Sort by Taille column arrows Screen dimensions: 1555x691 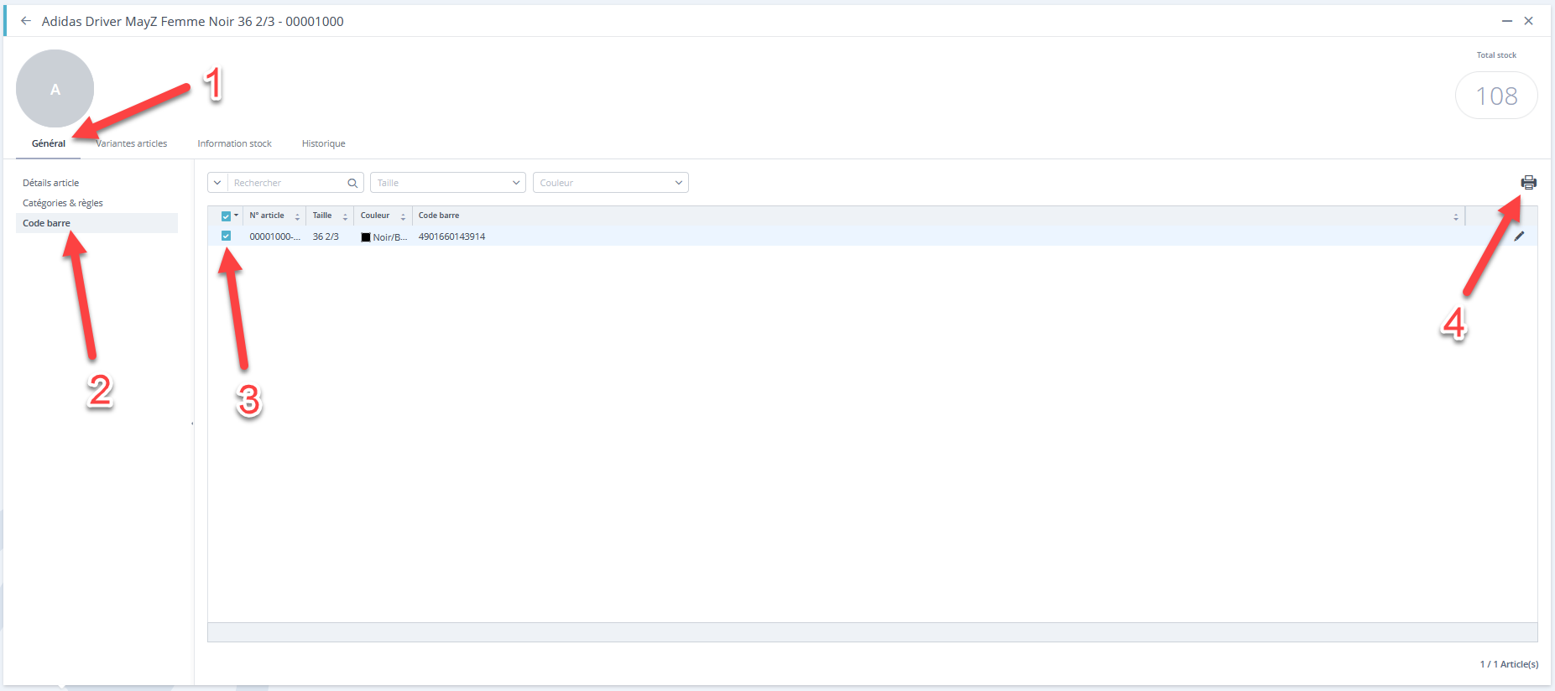345,216
